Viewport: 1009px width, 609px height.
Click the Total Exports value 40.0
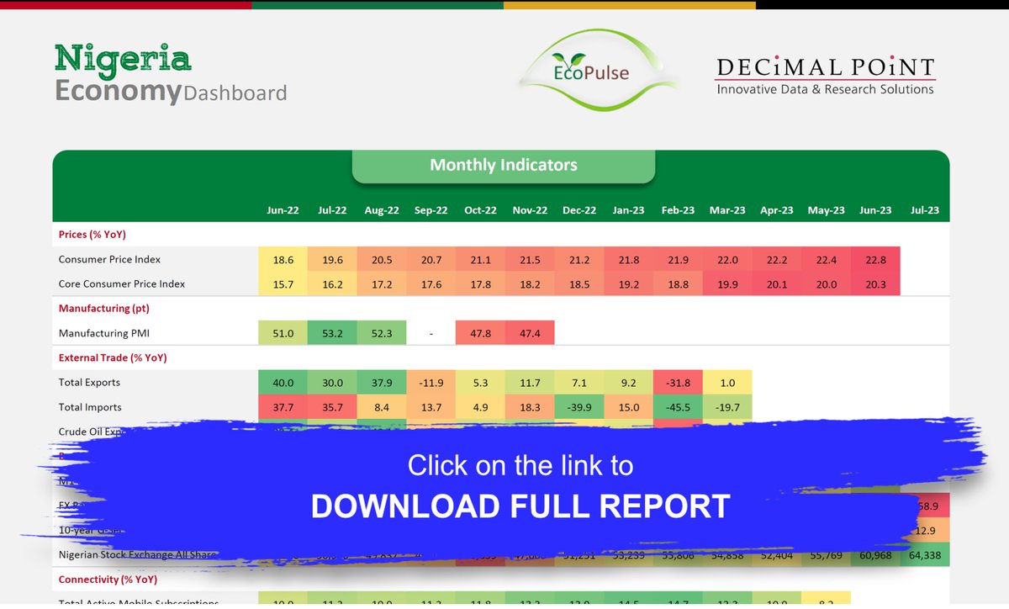coord(283,382)
